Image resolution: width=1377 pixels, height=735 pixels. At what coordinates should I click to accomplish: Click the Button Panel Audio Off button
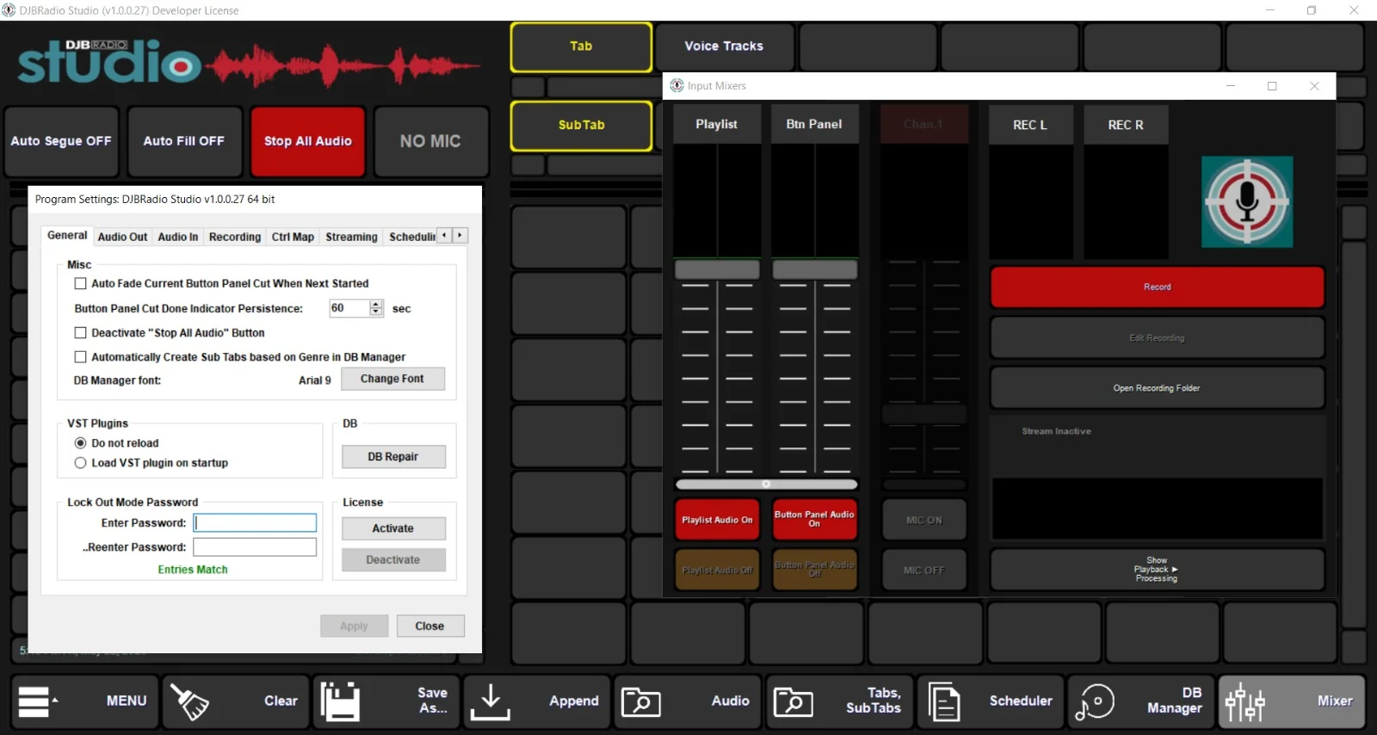click(x=814, y=570)
